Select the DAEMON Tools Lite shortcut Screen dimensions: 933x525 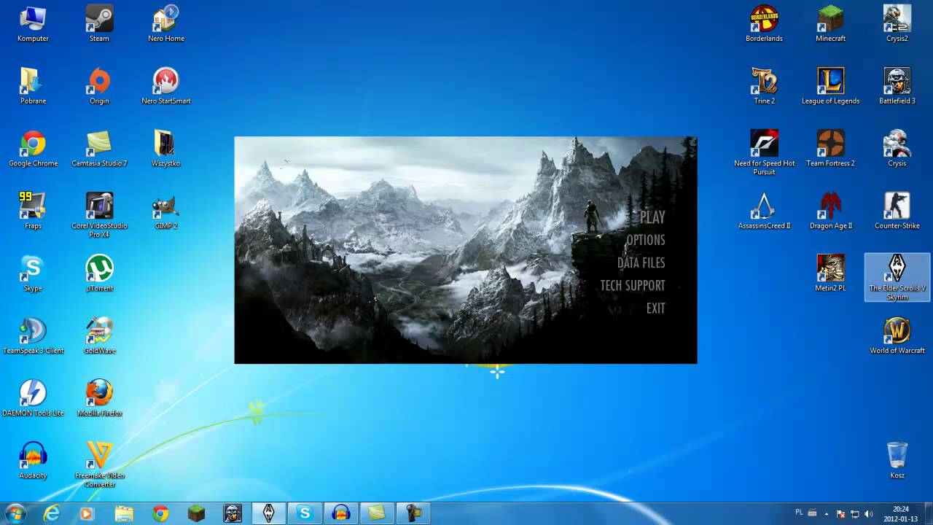[x=33, y=399]
